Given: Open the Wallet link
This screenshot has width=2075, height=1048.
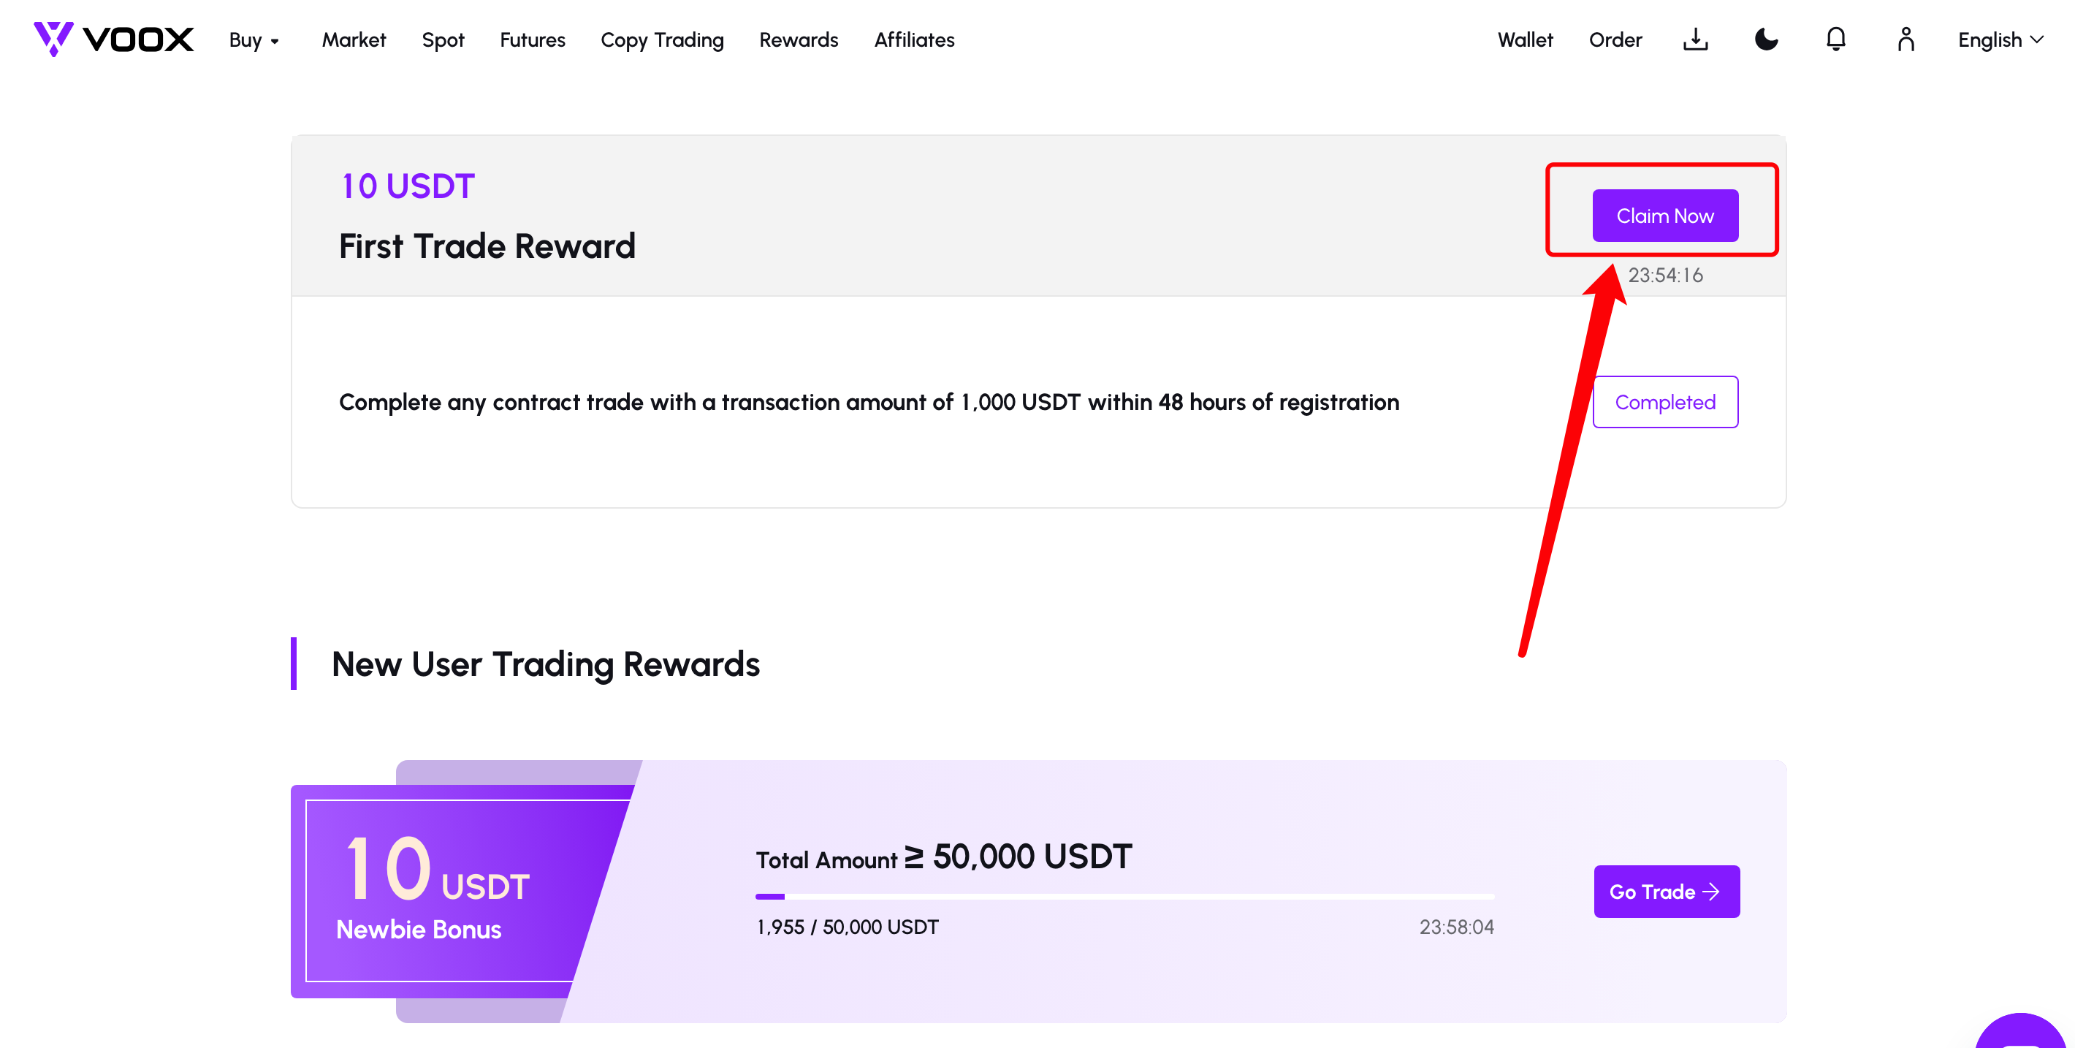Looking at the screenshot, I should [x=1525, y=39].
